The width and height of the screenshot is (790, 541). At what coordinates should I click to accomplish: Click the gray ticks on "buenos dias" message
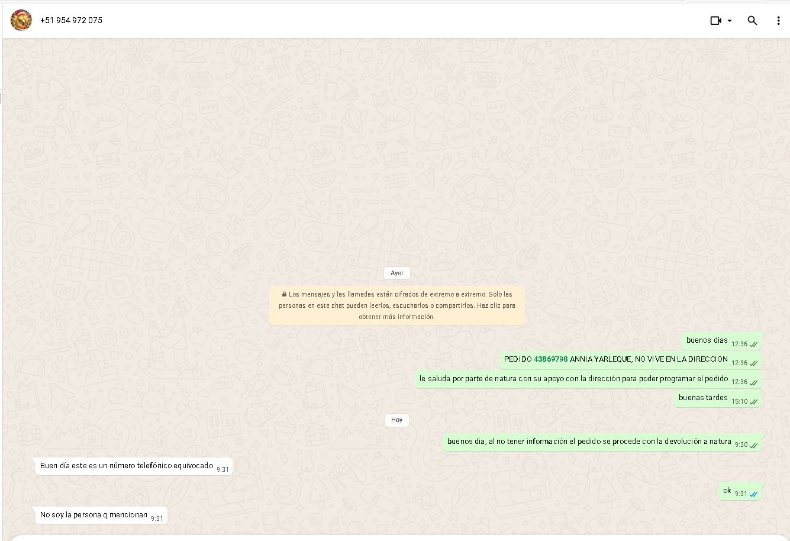[x=753, y=344]
